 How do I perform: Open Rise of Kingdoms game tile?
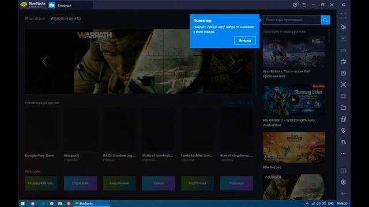click(x=236, y=135)
